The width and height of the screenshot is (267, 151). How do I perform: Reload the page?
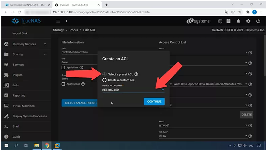click(x=19, y=12)
